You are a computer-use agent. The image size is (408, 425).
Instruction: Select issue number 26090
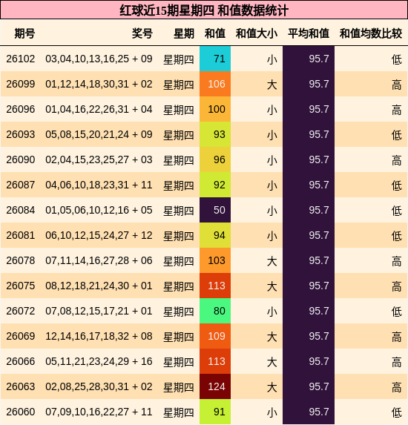[x=21, y=159]
